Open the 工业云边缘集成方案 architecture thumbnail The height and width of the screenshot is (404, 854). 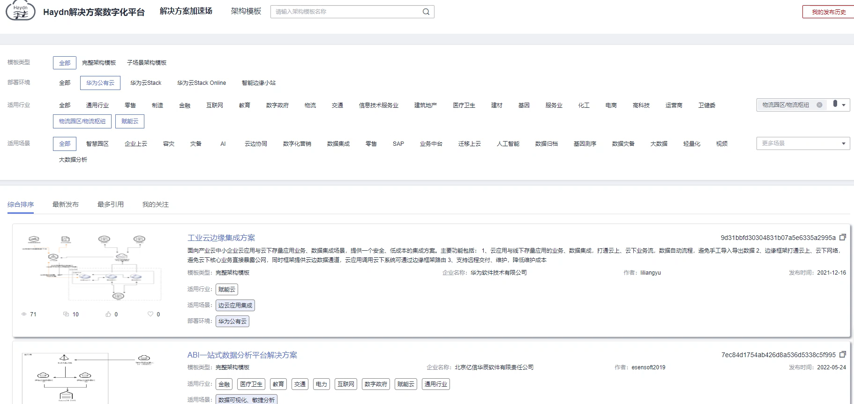[x=91, y=267]
